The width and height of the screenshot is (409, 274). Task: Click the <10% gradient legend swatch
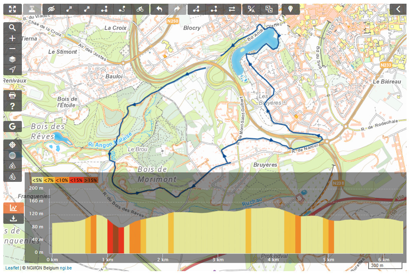click(62, 180)
